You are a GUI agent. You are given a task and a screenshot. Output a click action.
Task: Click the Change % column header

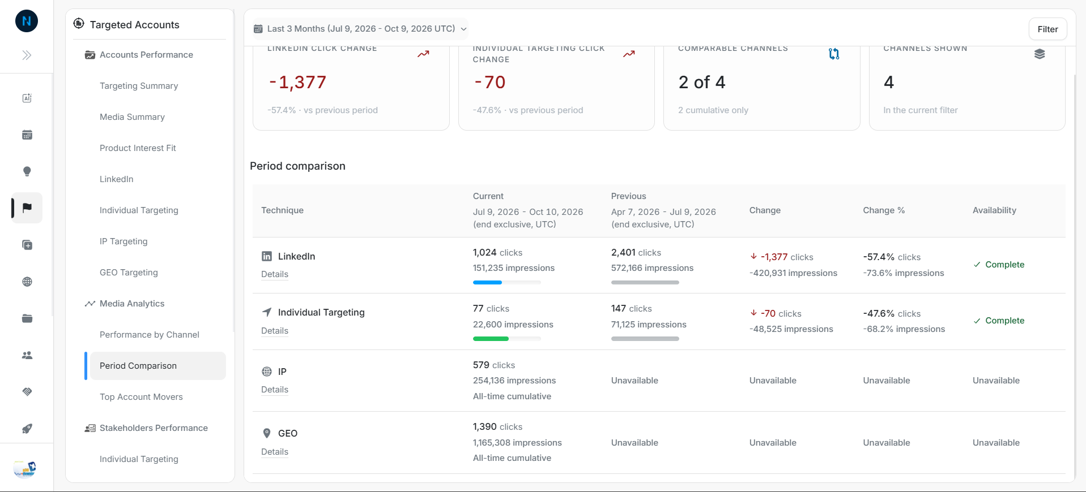pyautogui.click(x=884, y=210)
